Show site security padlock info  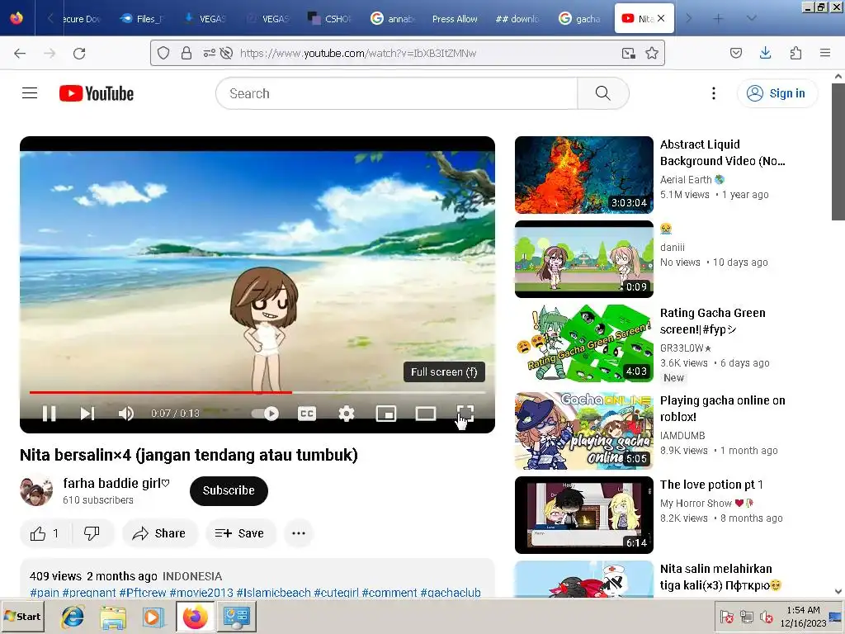[x=186, y=53]
